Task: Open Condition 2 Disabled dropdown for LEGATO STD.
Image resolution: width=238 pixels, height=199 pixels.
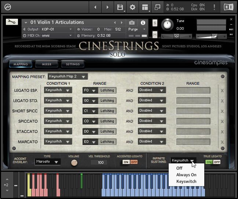Action: click(x=152, y=100)
